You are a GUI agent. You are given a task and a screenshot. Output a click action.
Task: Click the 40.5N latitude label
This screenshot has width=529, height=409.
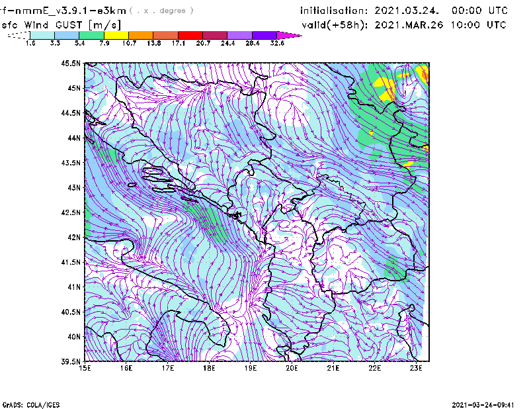pos(71,312)
